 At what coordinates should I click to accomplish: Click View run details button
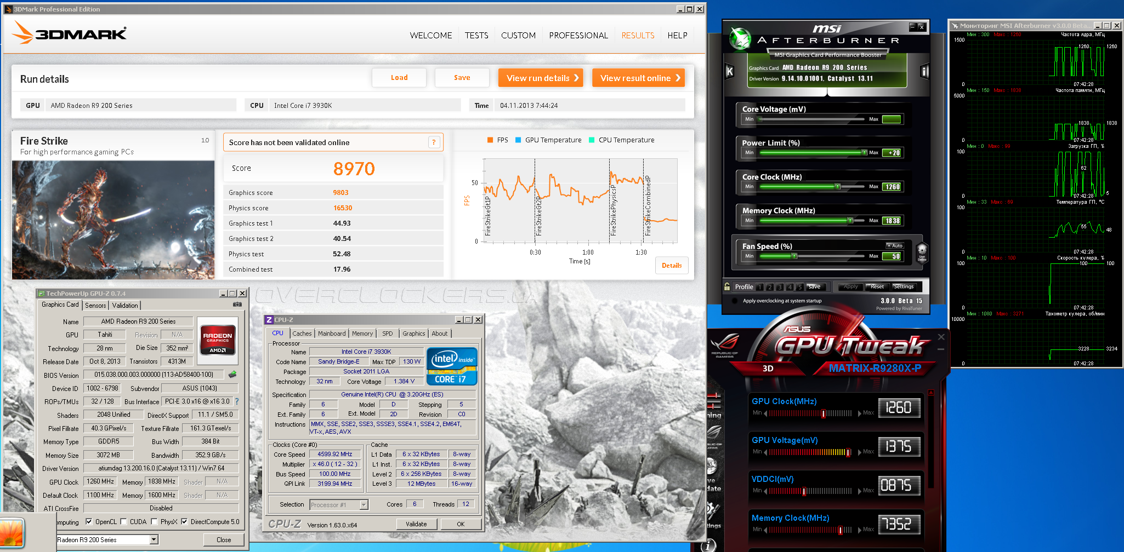click(541, 78)
